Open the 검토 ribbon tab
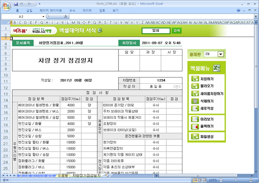 (102, 11)
